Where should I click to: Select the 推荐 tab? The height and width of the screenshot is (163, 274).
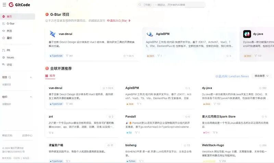coord(50,76)
